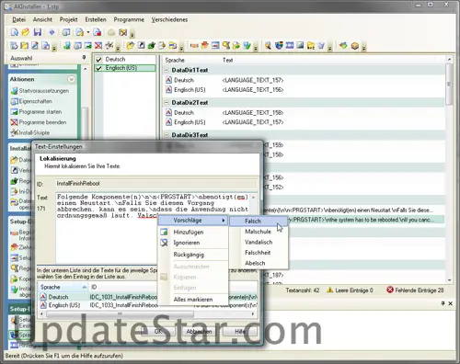Click toolbar icon with red X window
460x364 pixels.
tap(98, 46)
